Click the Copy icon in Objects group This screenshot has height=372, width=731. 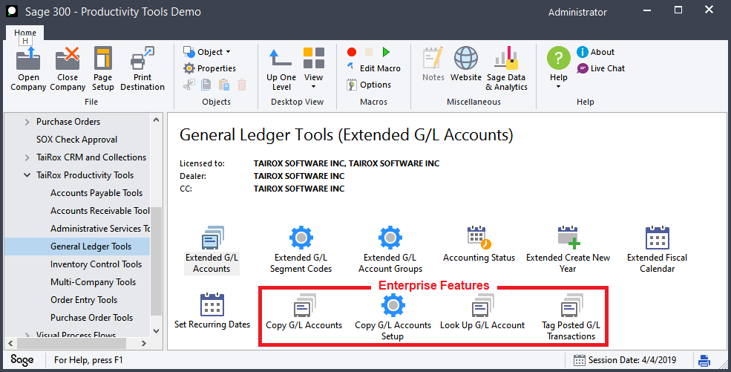(x=206, y=85)
